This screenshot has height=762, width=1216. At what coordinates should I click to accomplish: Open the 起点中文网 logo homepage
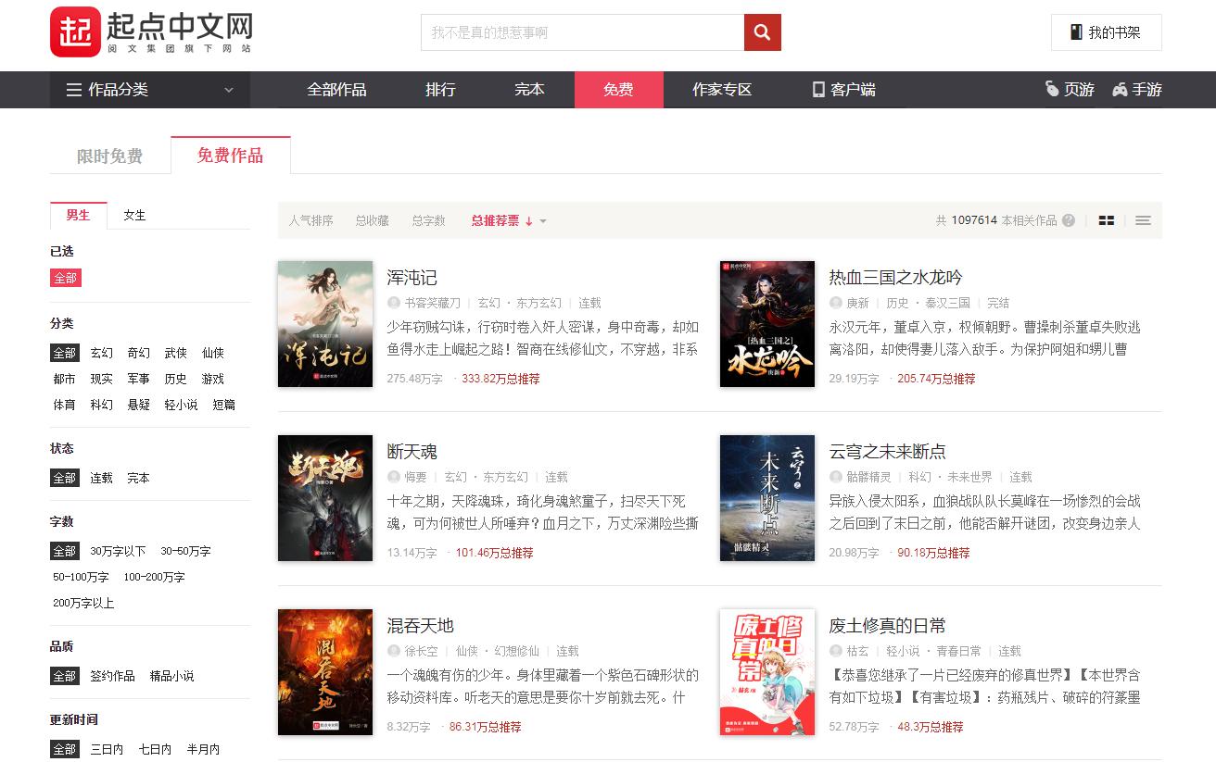(x=151, y=32)
